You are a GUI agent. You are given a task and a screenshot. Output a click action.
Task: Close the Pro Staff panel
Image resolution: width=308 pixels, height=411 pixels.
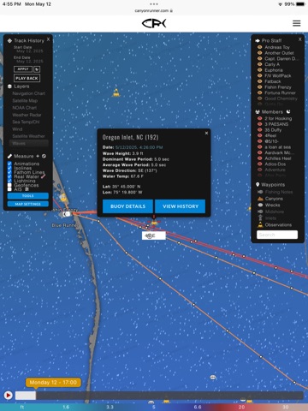pos(299,39)
